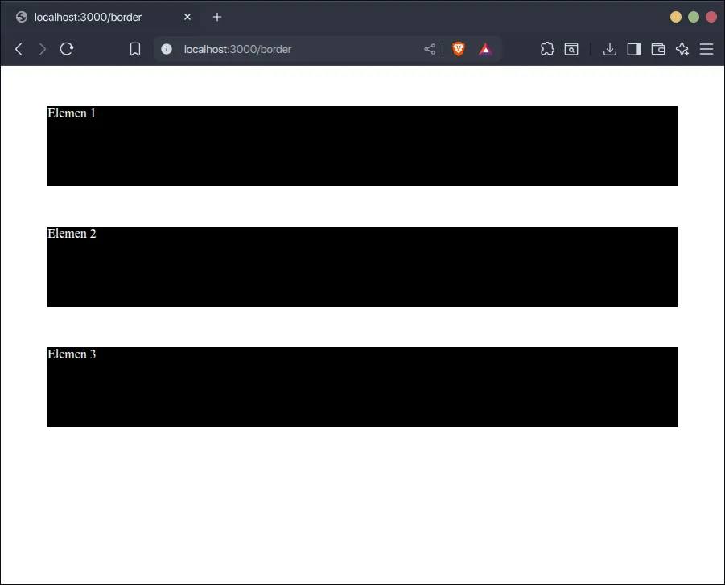Open the Downloads panel
The width and height of the screenshot is (725, 585).
[610, 49]
